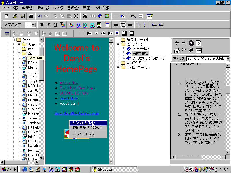Undo the last action in the toolbar

[40, 16]
